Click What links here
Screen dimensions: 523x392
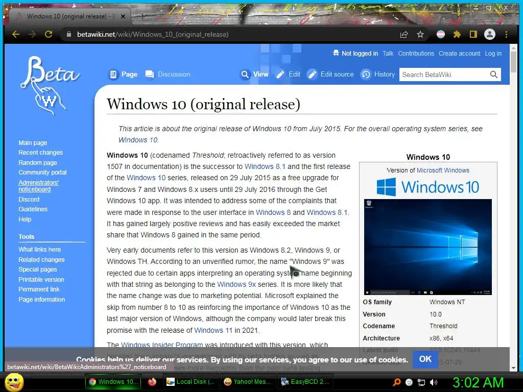tap(40, 249)
